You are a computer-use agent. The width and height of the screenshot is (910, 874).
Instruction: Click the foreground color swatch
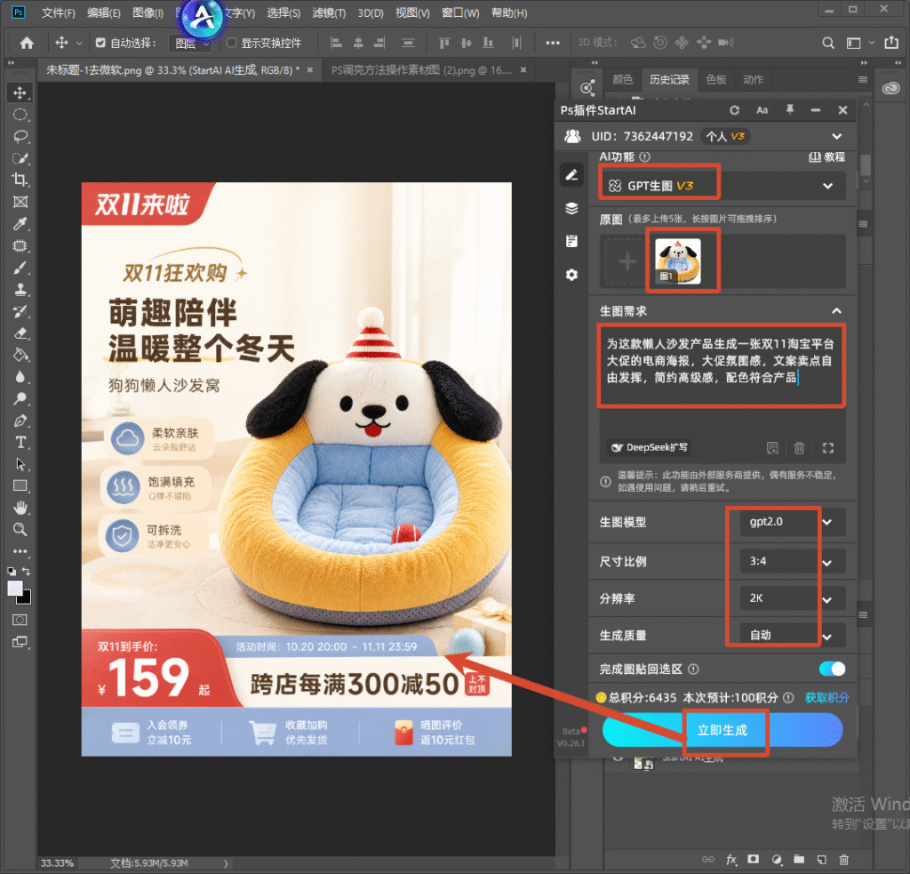click(15, 589)
